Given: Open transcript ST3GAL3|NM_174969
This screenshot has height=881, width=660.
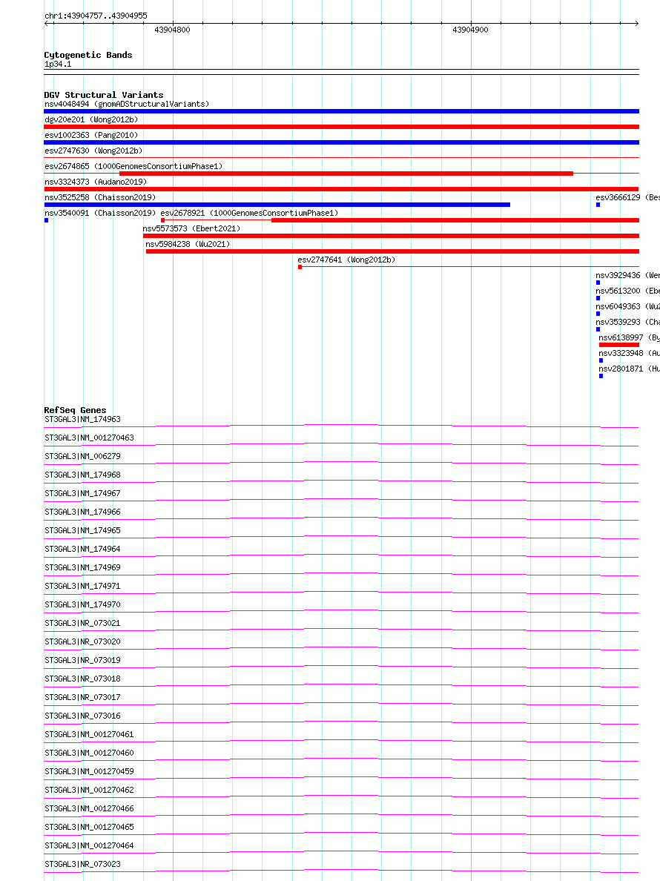Looking at the screenshot, I should click(82, 567).
